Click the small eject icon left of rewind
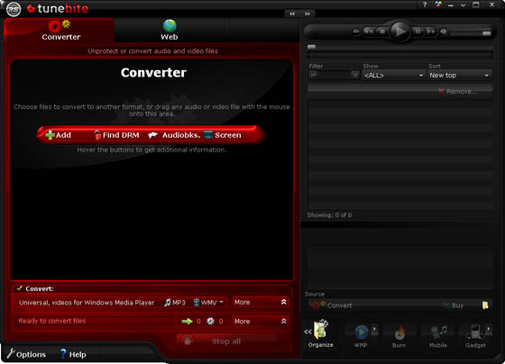 (x=356, y=32)
